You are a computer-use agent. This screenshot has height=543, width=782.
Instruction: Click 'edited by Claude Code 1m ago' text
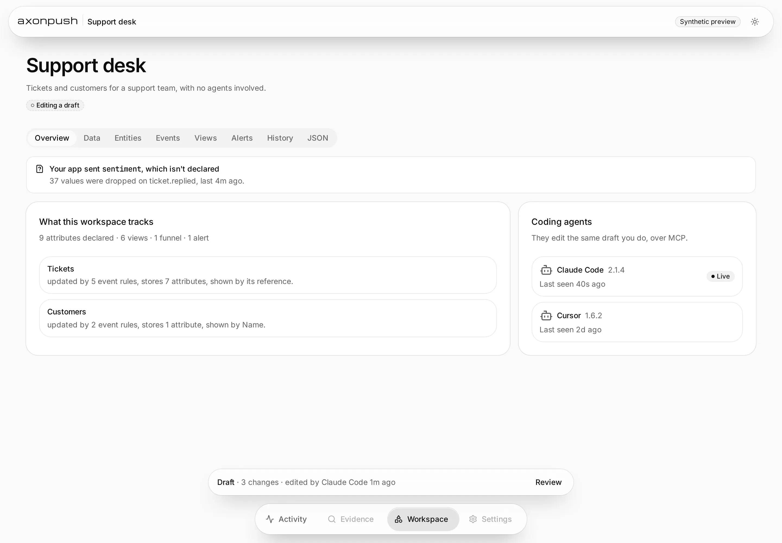(340, 482)
